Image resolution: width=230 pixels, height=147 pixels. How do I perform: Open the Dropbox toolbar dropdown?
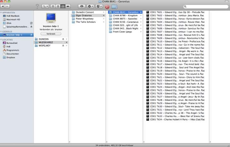pos(99,6)
